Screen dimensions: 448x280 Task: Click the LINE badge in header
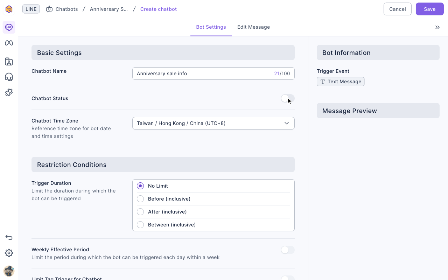click(x=31, y=9)
